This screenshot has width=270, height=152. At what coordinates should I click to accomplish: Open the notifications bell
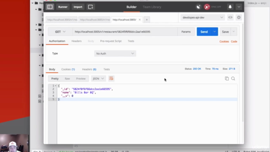pos(230,7)
